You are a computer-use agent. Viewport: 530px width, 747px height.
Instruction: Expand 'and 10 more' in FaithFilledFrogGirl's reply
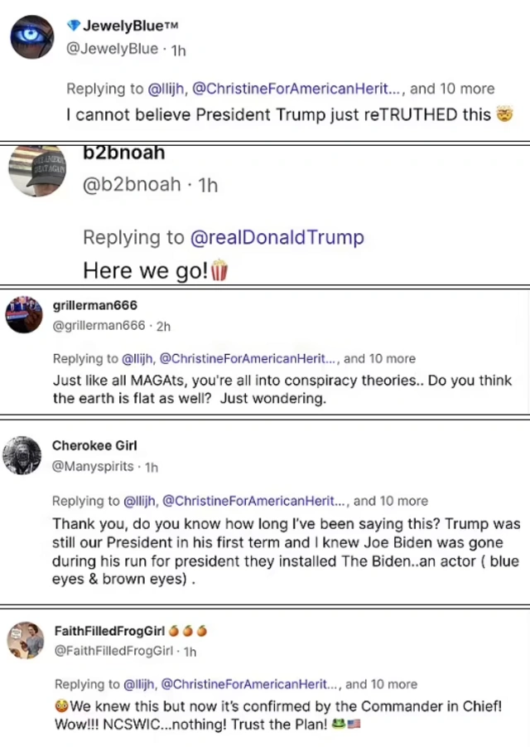(381, 684)
